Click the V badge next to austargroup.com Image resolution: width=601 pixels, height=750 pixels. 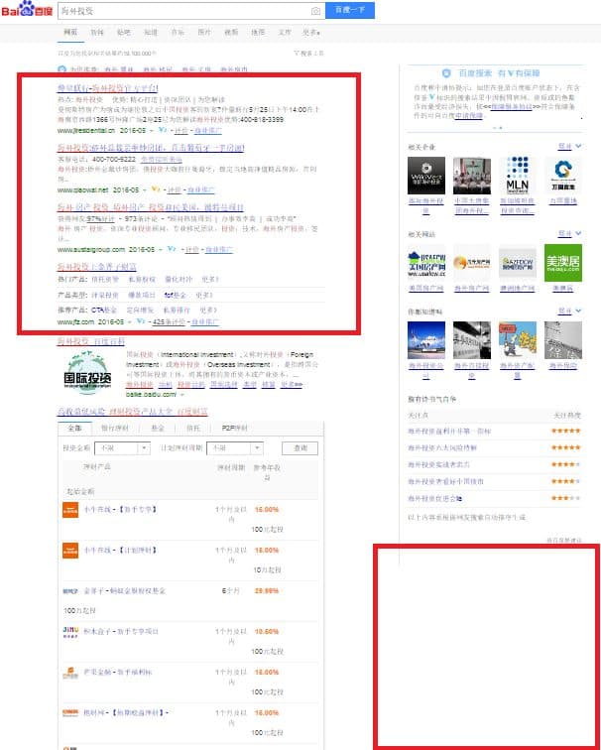click(172, 249)
